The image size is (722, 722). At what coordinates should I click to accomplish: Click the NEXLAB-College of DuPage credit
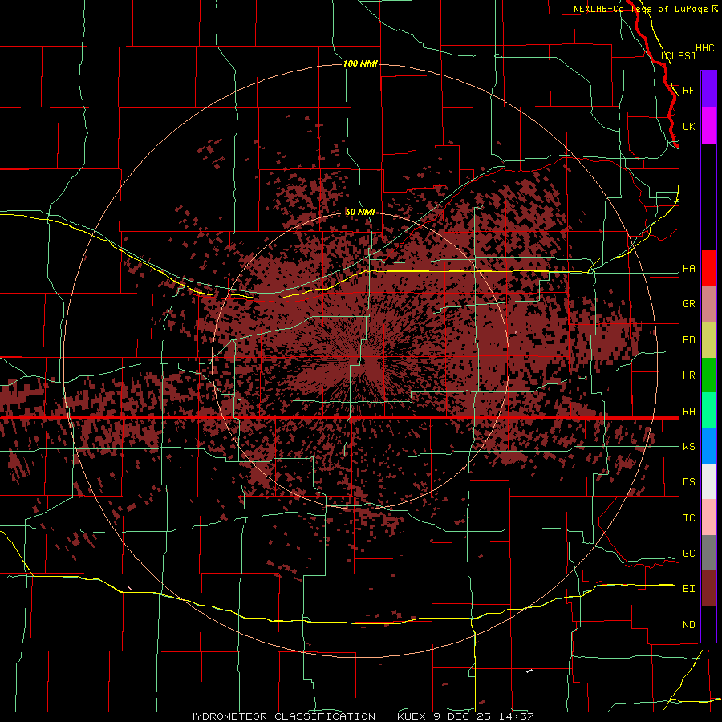pos(645,9)
